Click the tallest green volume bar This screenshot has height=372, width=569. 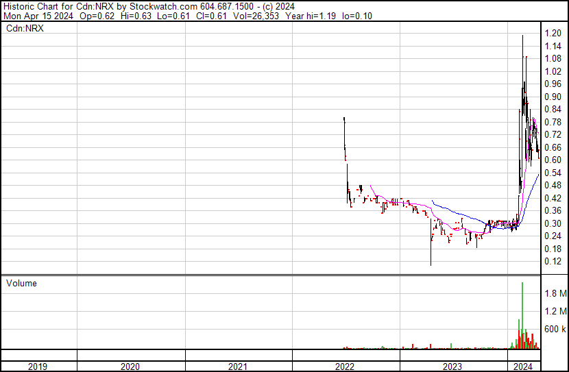[522, 315]
